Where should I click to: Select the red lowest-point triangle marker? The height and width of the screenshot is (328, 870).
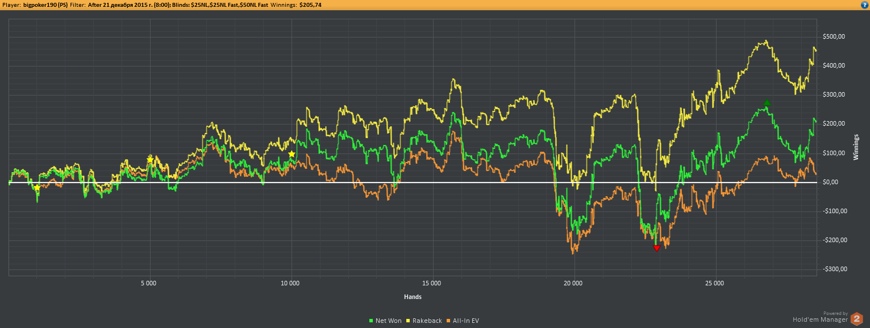point(657,248)
